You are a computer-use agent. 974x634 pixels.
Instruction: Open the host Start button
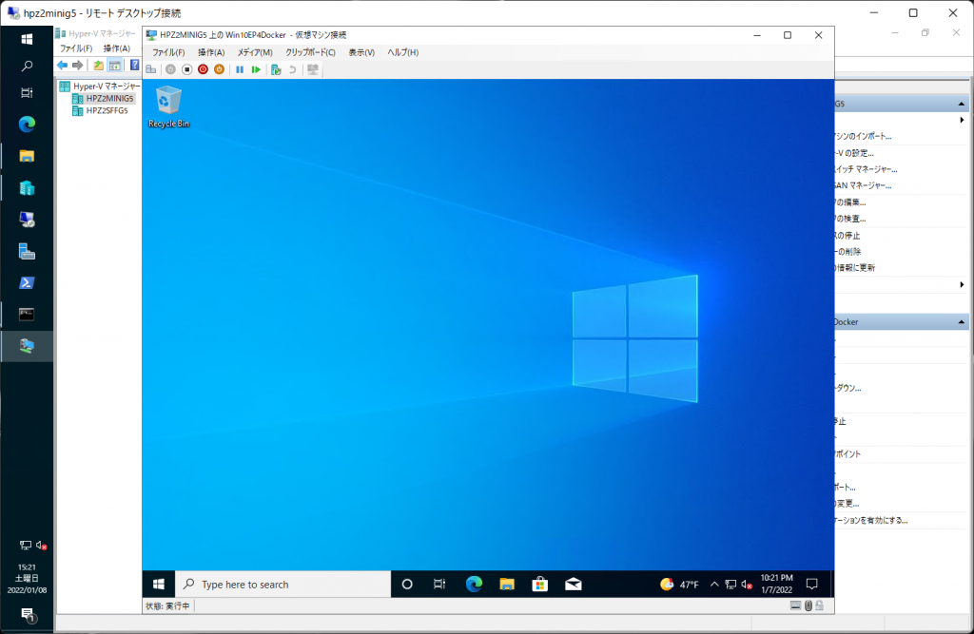pos(27,39)
